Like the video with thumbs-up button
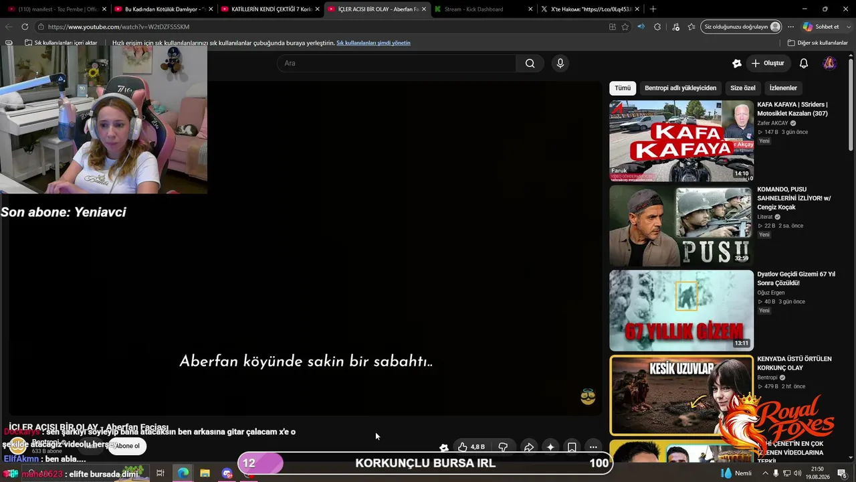 point(471,447)
